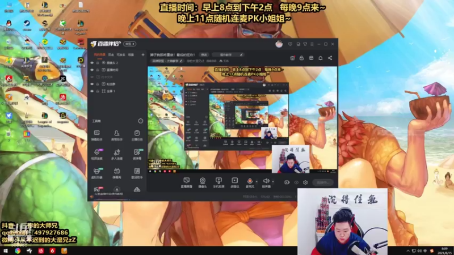Click the gift box icon with the red dot
This screenshot has width=454, height=255.
(x=292, y=58)
